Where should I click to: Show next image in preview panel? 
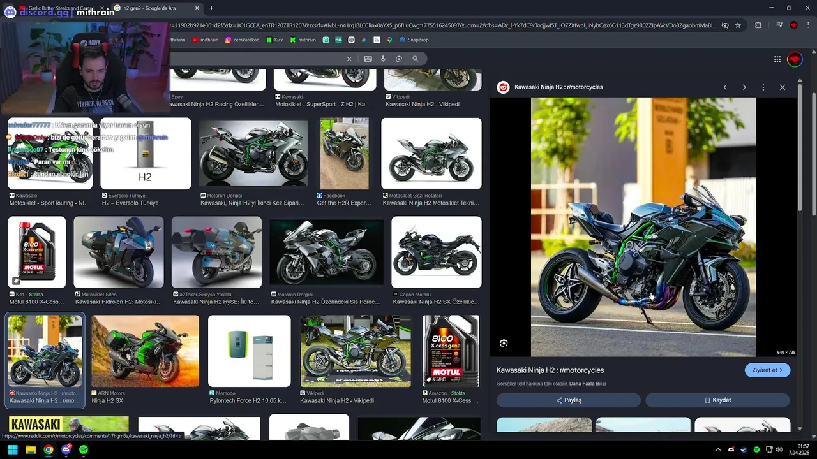pos(744,87)
